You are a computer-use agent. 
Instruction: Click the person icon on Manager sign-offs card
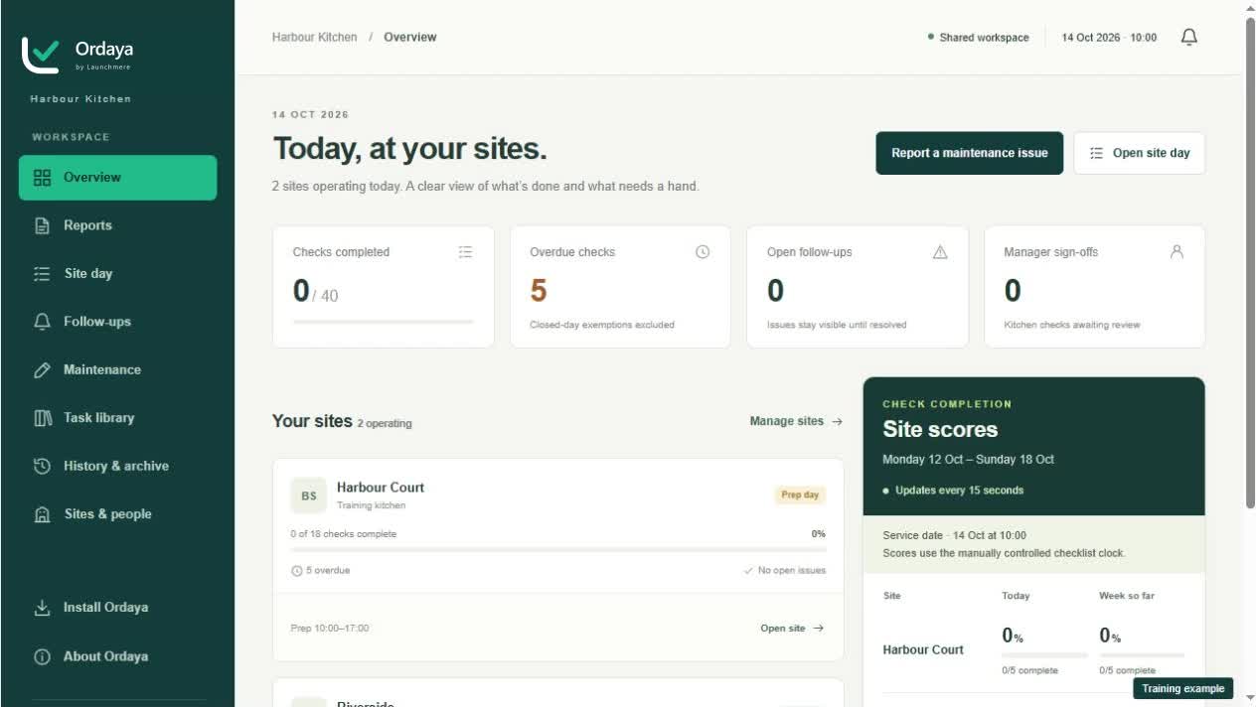1177,252
